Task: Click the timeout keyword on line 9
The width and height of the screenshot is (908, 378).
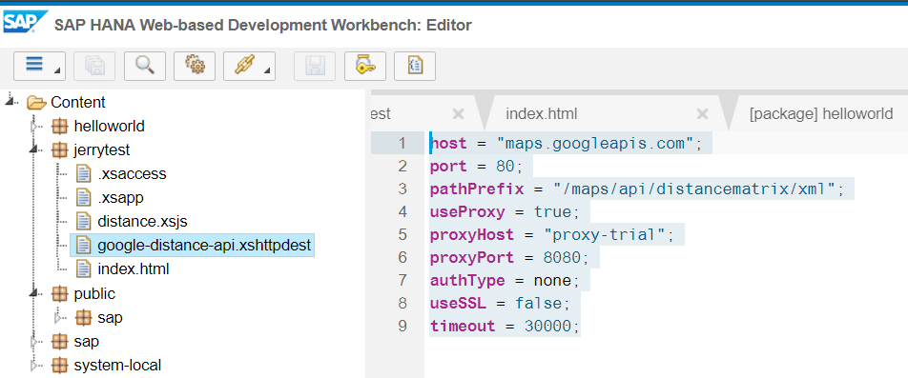Action: click(x=464, y=326)
